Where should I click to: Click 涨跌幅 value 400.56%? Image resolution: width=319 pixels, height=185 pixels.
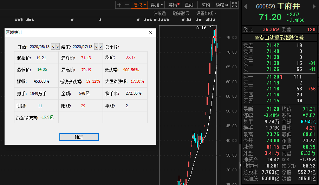pos(131,70)
